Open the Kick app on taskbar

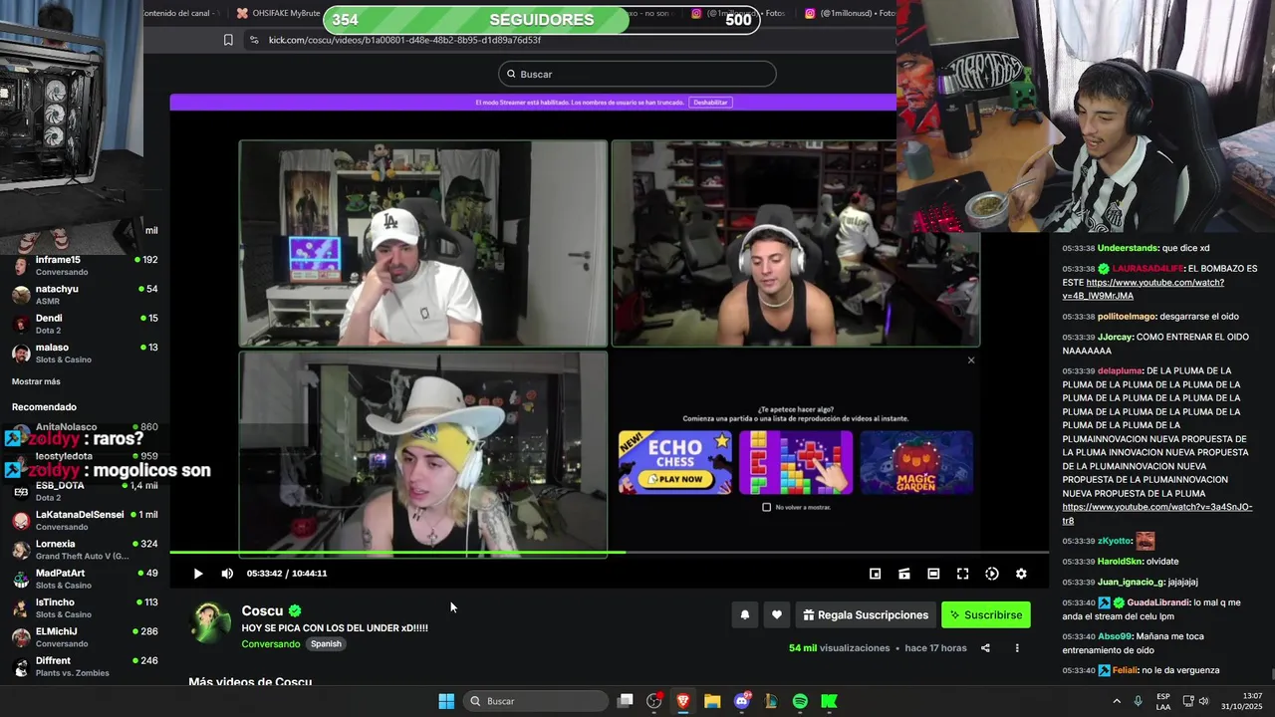829,701
